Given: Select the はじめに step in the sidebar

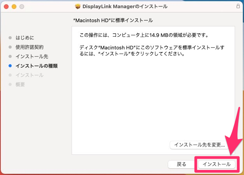Looking at the screenshot, I should (25, 38).
